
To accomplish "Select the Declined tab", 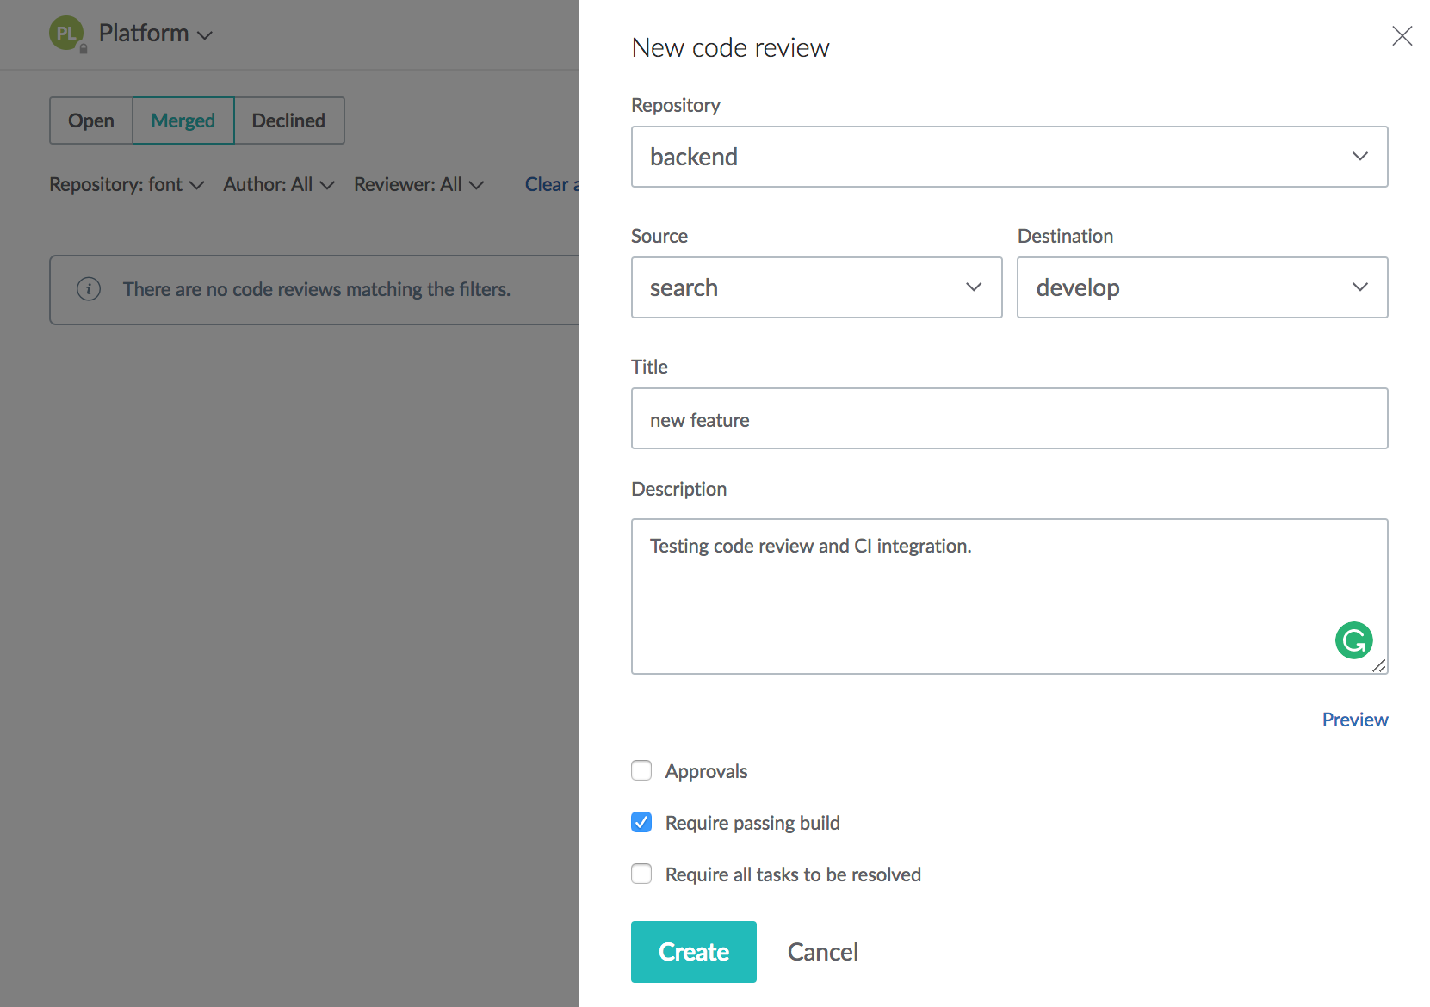I will 288,120.
